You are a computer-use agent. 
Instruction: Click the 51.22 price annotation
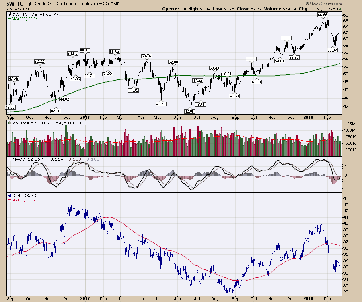[107, 74]
